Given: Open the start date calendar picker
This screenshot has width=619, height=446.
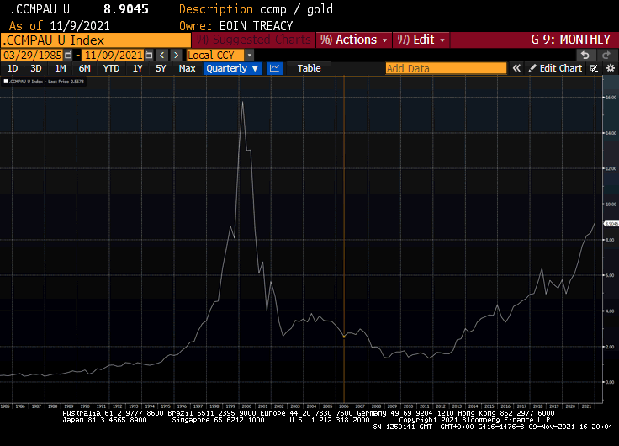Looking at the screenshot, I should (70, 55).
